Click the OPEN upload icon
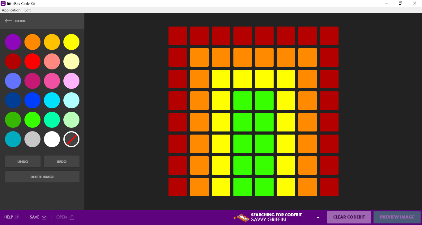422x225 pixels. coord(72,217)
